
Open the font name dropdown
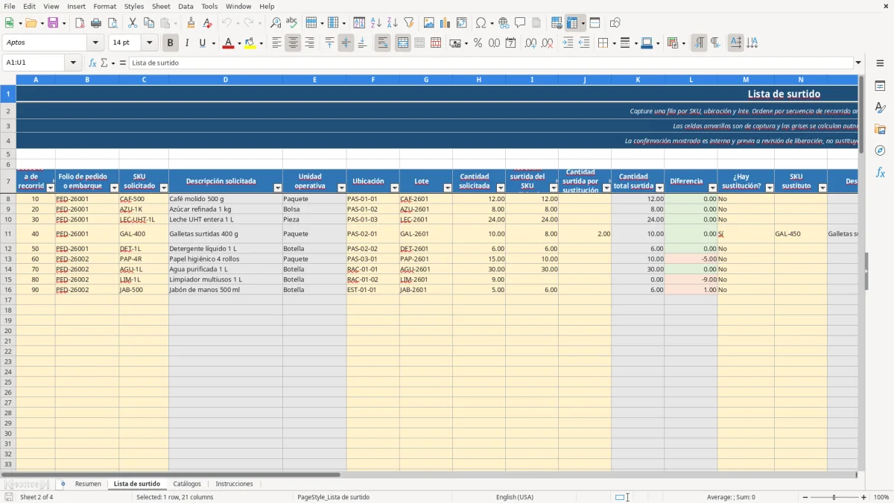[95, 43]
